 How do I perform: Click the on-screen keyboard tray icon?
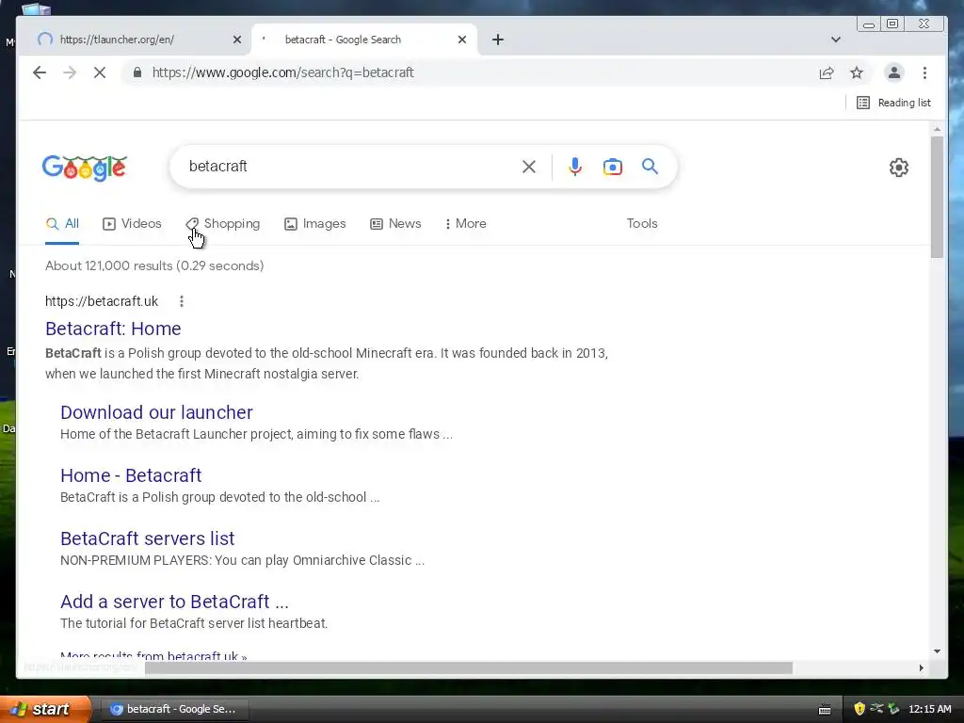(825, 710)
